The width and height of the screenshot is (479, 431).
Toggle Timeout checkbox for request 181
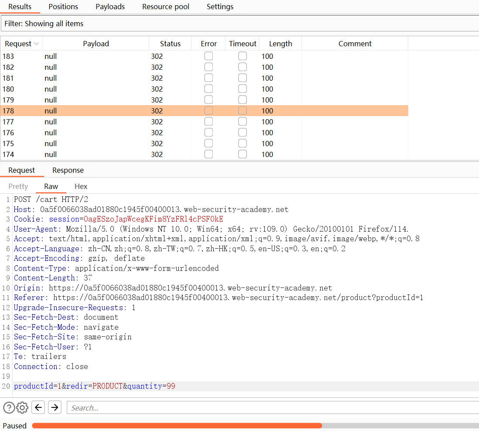point(243,78)
